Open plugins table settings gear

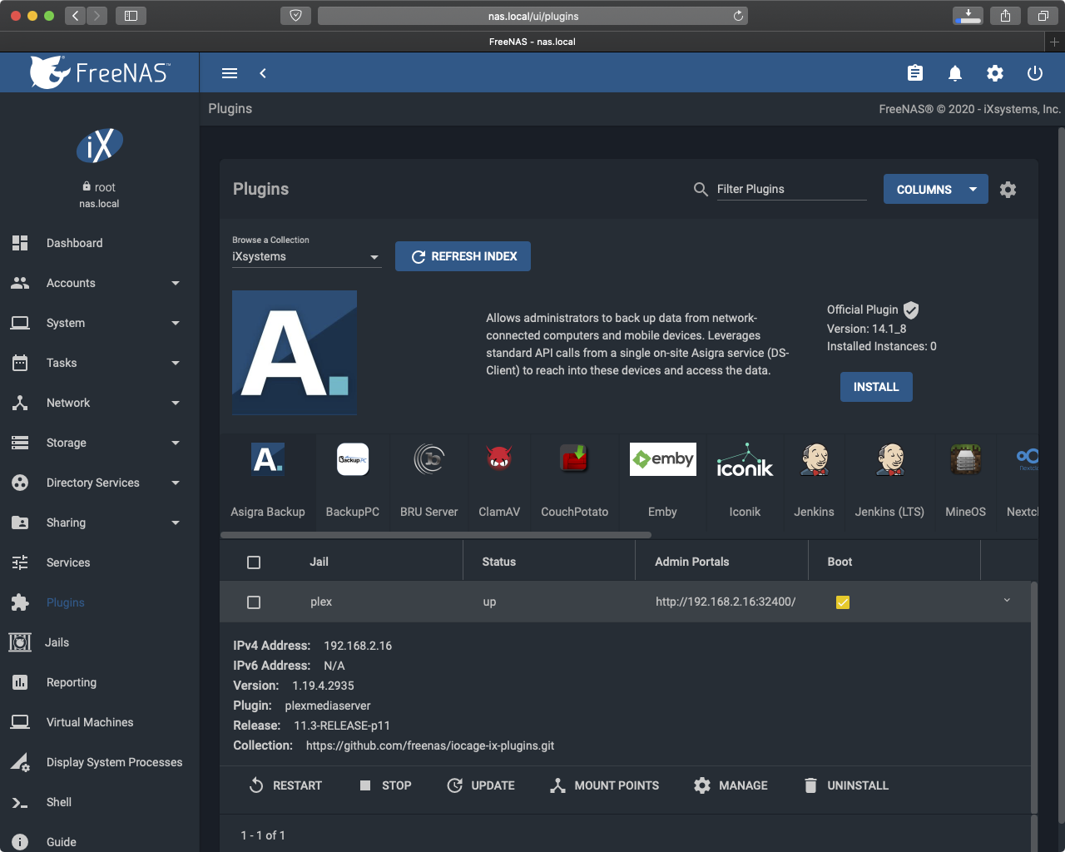[1008, 190]
